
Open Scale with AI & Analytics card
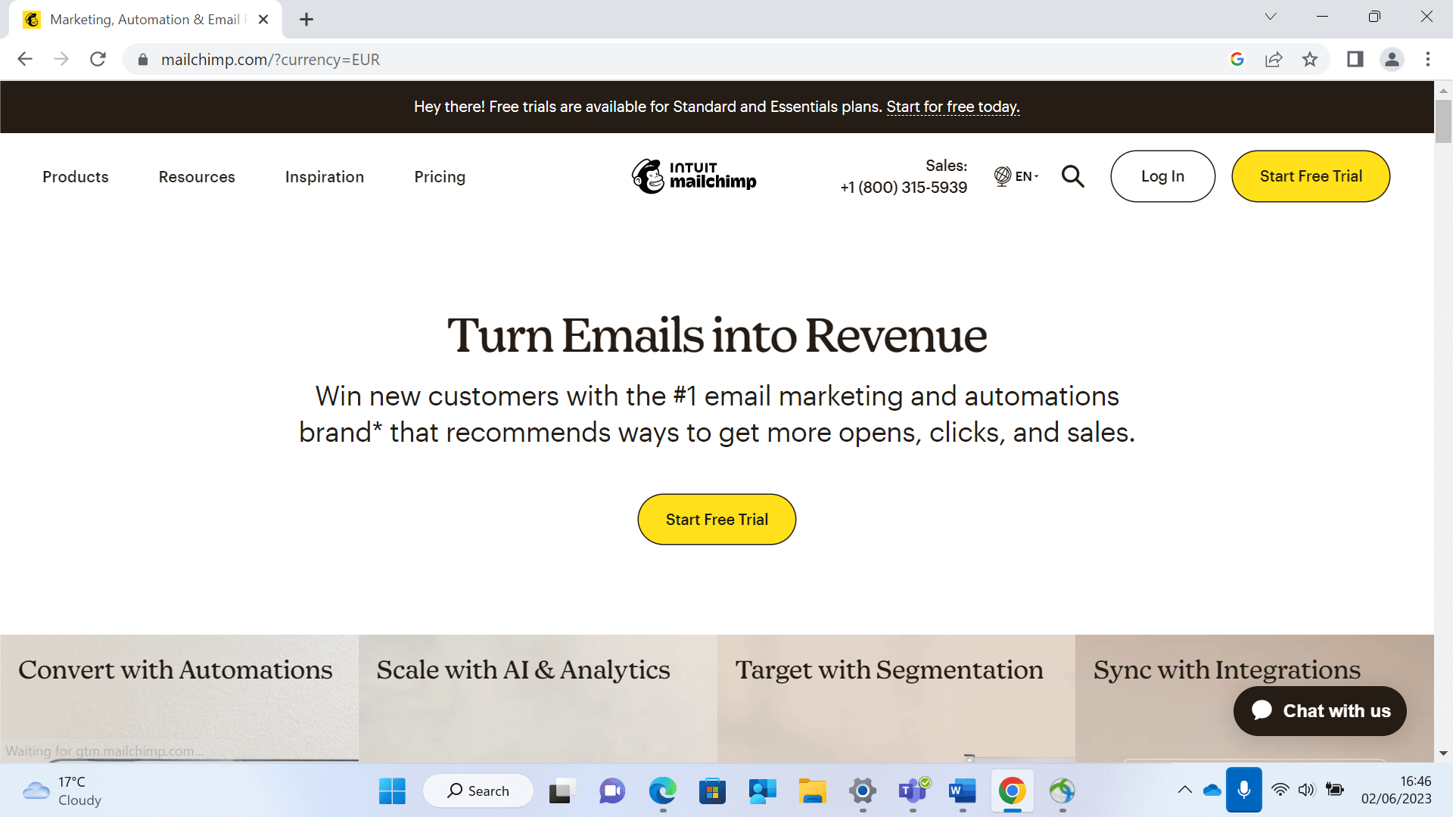click(537, 698)
